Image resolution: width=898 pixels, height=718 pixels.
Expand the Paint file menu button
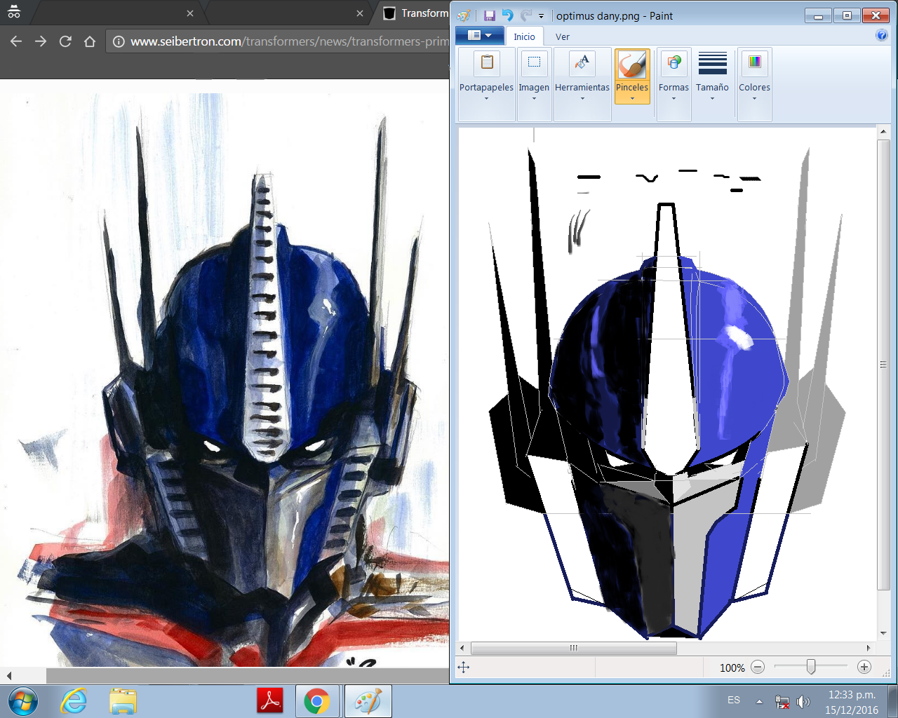click(479, 36)
